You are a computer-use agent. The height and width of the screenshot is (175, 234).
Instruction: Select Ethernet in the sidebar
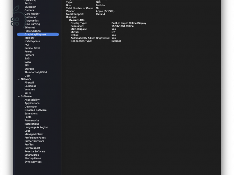pyautogui.click(x=30, y=28)
